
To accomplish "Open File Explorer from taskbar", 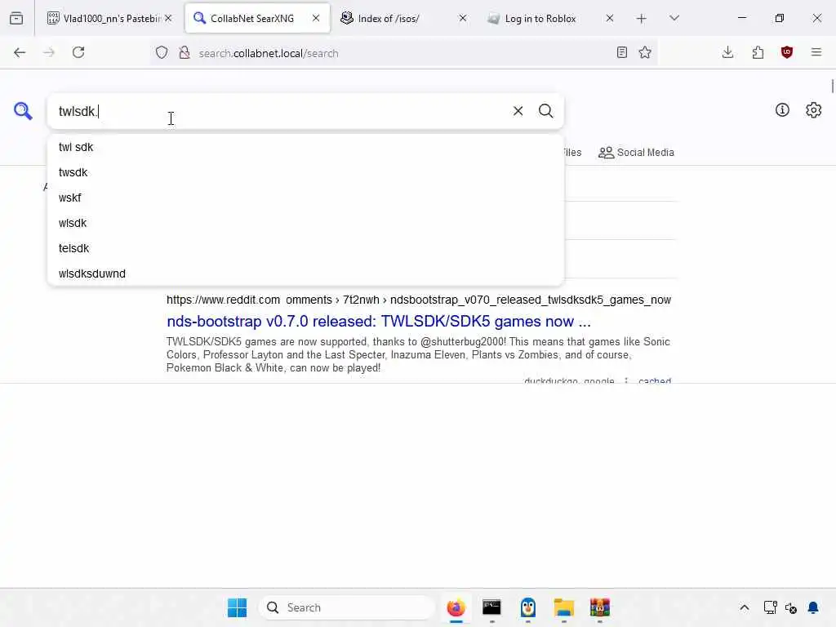I will (563, 607).
